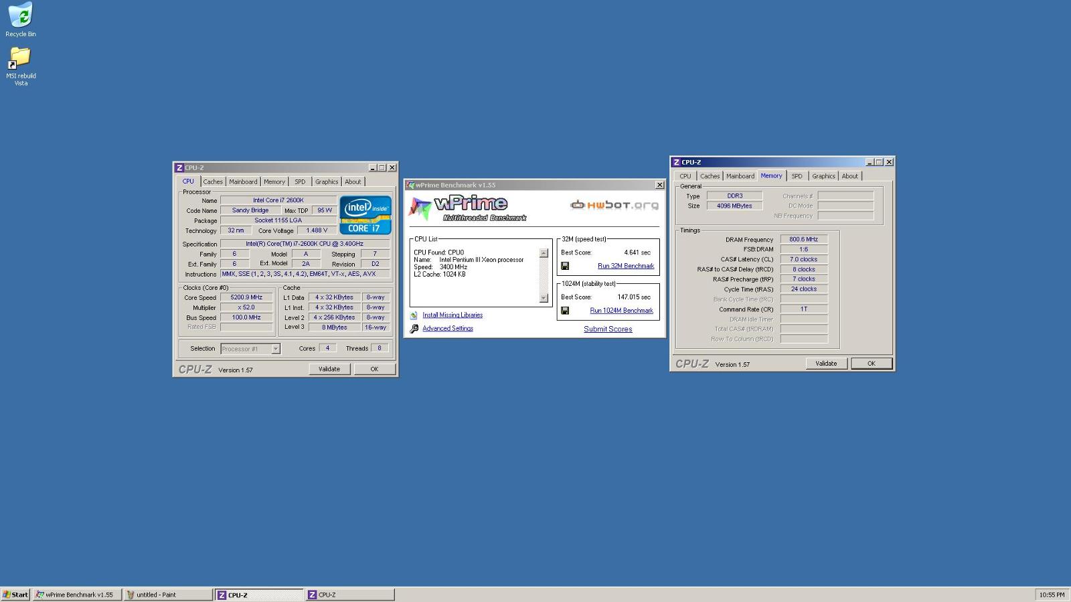Click the Core Voltage value 1.488 V

[x=317, y=230]
